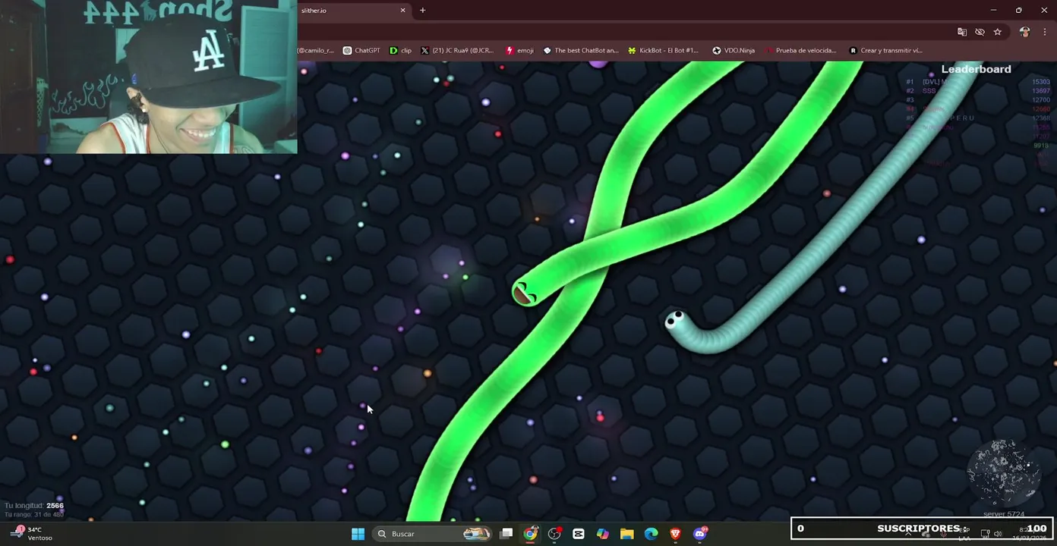This screenshot has width=1057, height=546.
Task: Open File Explorer from the taskbar
Action: (627, 534)
